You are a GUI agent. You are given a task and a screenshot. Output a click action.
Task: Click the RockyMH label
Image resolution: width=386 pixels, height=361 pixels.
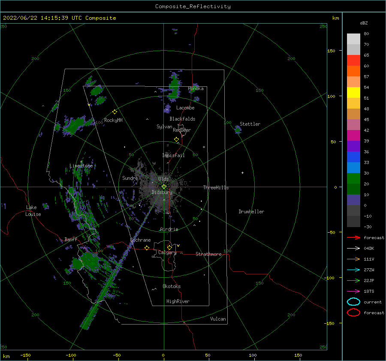point(113,120)
